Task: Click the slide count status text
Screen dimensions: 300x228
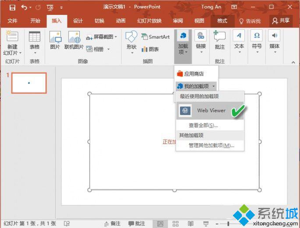Action: (x=30, y=224)
